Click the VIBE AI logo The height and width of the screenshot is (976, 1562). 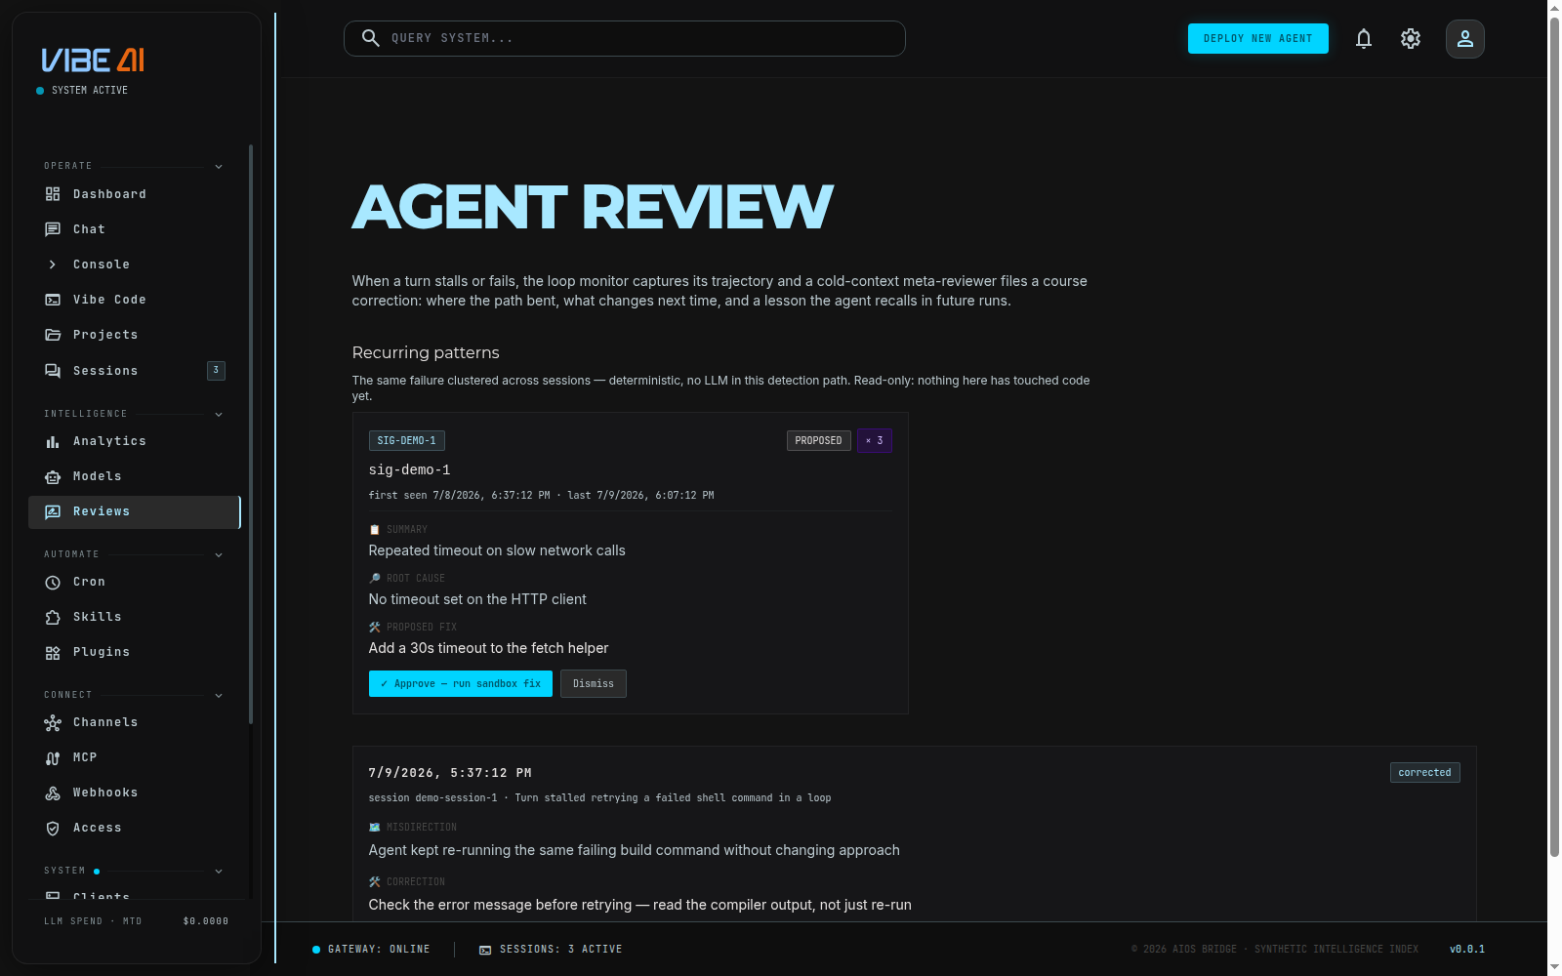pyautogui.click(x=93, y=61)
